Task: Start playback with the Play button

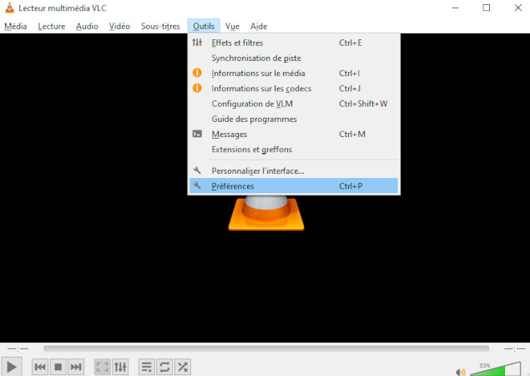Action: click(12, 367)
